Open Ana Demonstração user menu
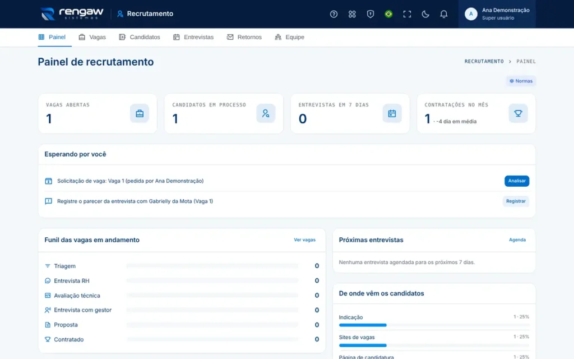This screenshot has height=359, width=574. click(497, 14)
